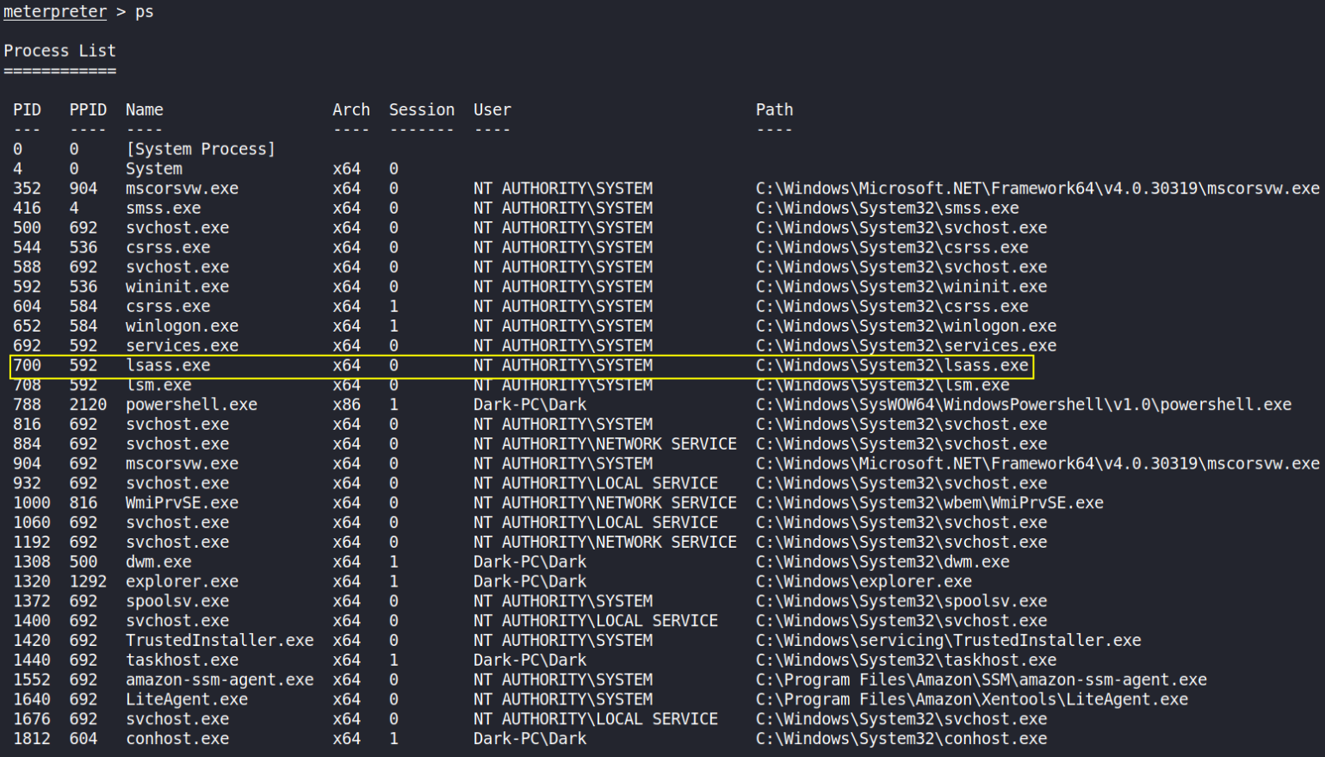The image size is (1325, 757).
Task: Click PPID 2120 of powershell.exe
Action: point(88,405)
